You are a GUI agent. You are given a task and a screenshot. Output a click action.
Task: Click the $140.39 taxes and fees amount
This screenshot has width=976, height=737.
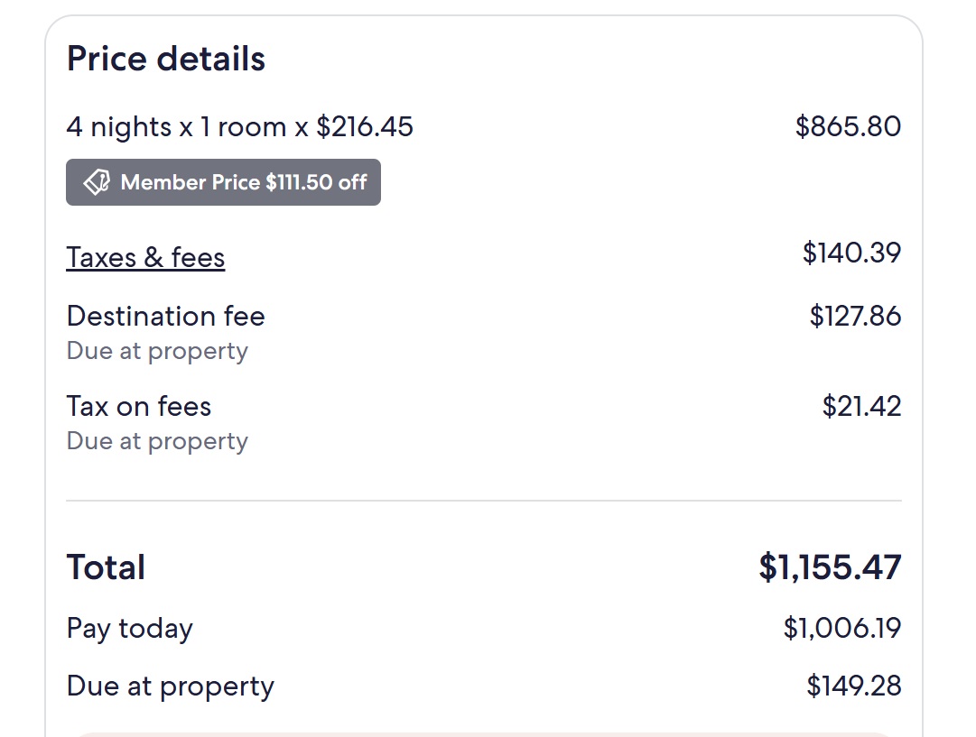[851, 253]
